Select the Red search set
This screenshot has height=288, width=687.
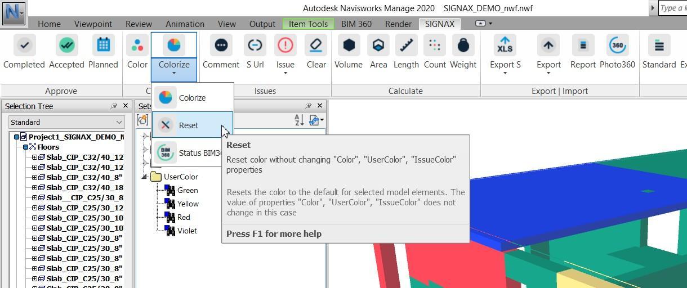pos(184,217)
